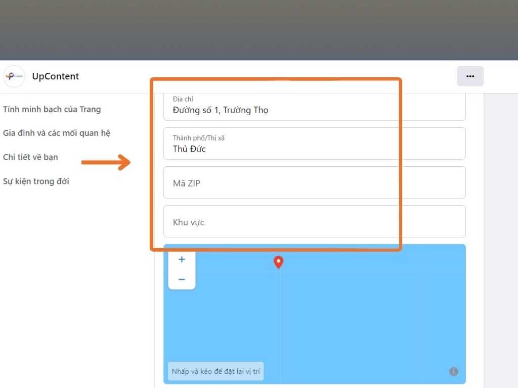
Task: Click the blank gray panel right of form
Action: click(500, 227)
